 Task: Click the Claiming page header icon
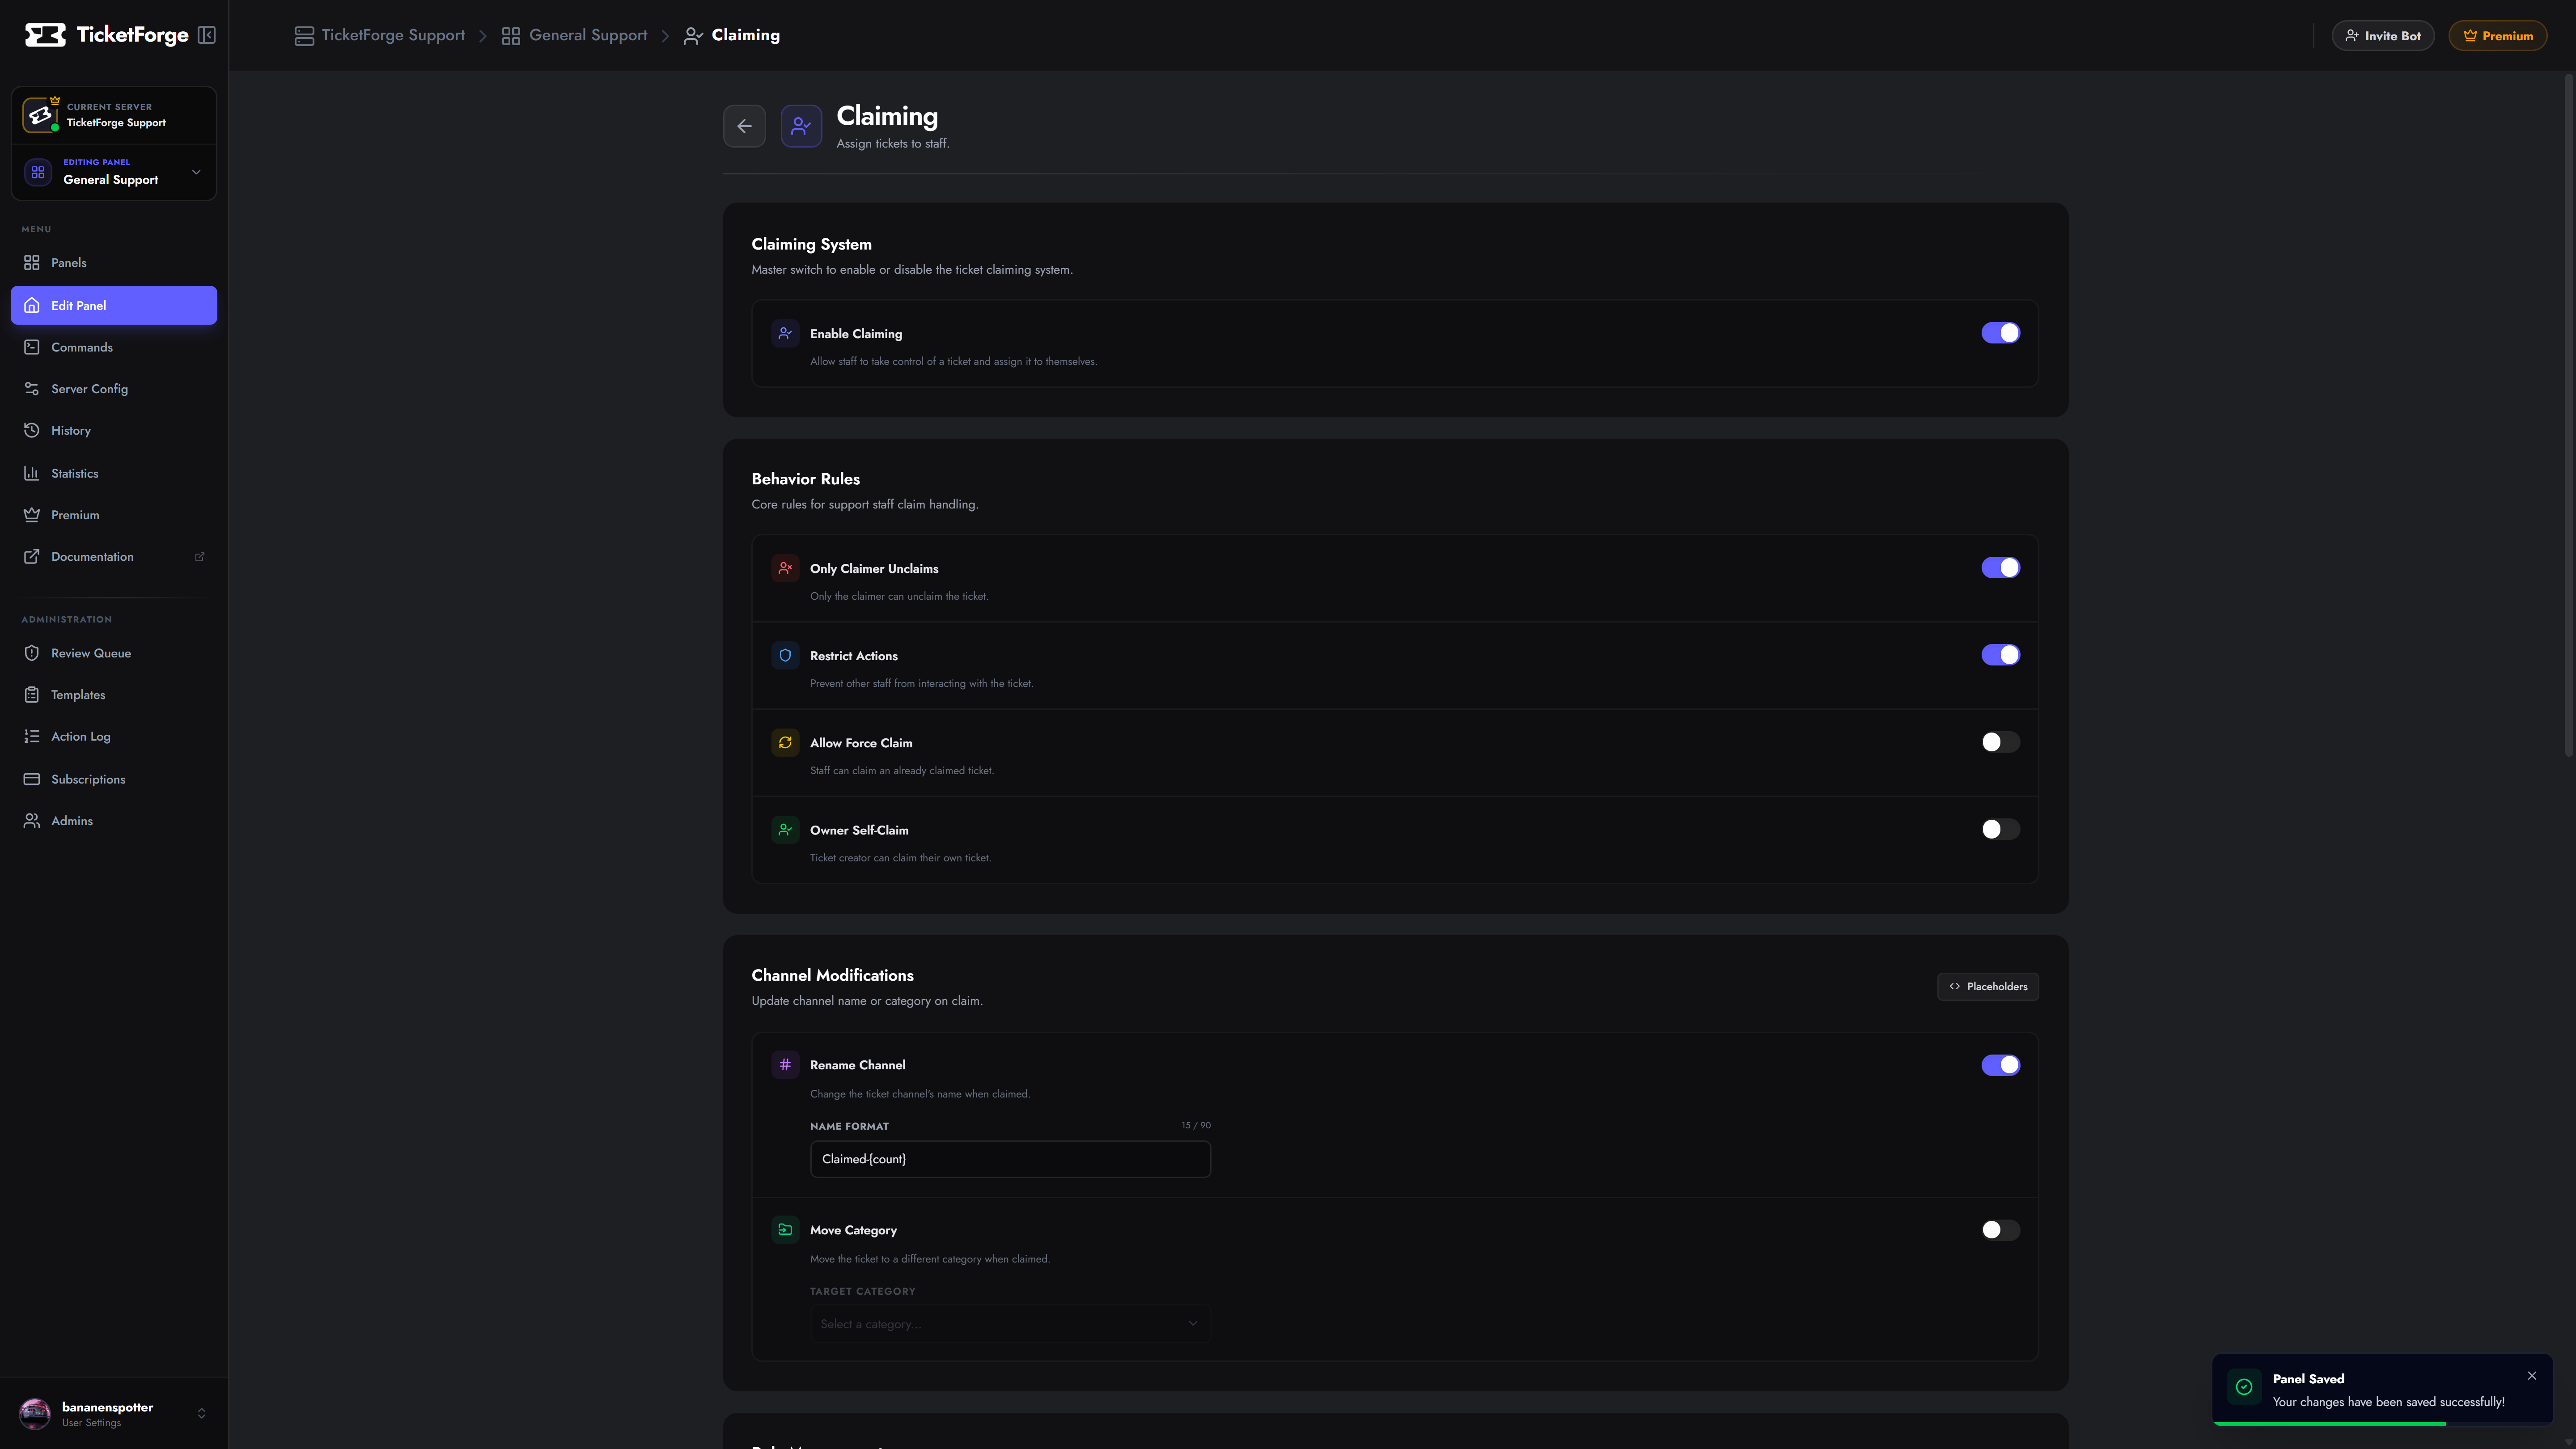(801, 126)
